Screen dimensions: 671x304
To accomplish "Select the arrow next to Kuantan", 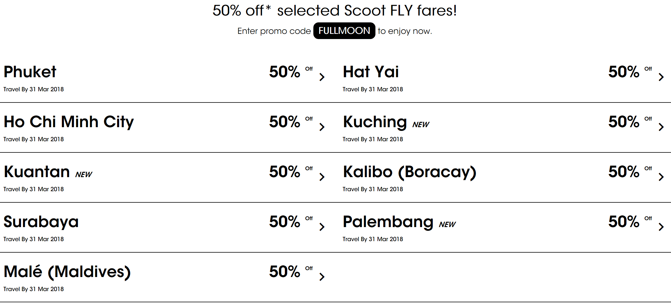I will click(322, 177).
